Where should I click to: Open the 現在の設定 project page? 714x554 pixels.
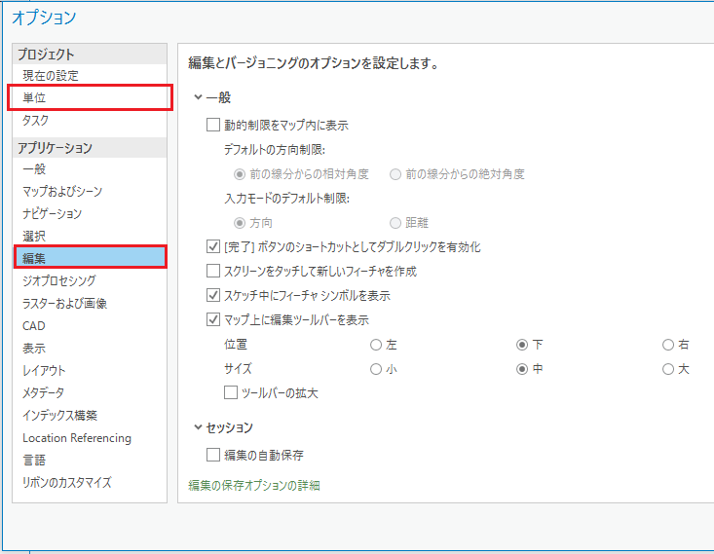90,76
